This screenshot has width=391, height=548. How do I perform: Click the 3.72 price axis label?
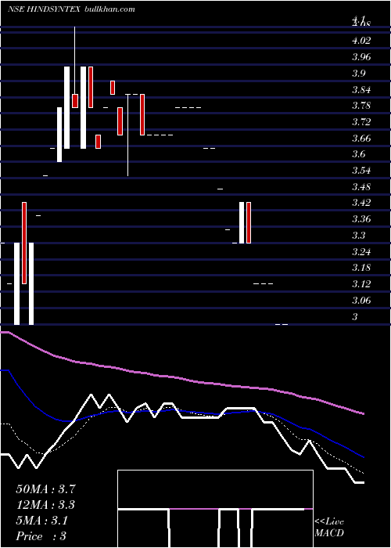tap(361, 122)
